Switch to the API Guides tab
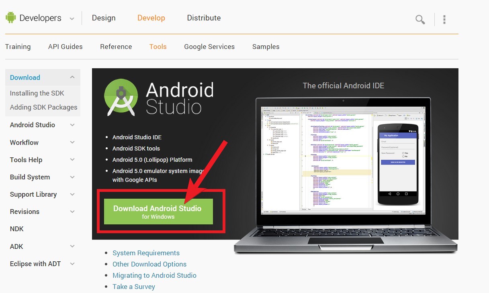Screen dimensions: 489x293 [x=65, y=47]
